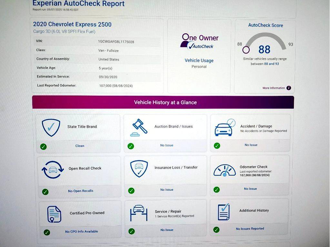Click the Certified Pre-Owned certificate icon
The width and height of the screenshot is (330, 247).
(54, 214)
